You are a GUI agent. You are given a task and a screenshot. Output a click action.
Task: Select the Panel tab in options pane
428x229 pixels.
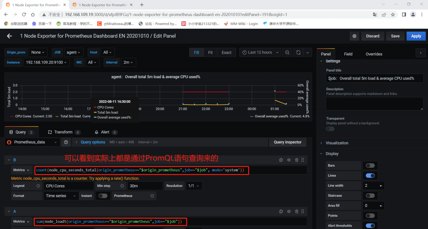[326, 54]
